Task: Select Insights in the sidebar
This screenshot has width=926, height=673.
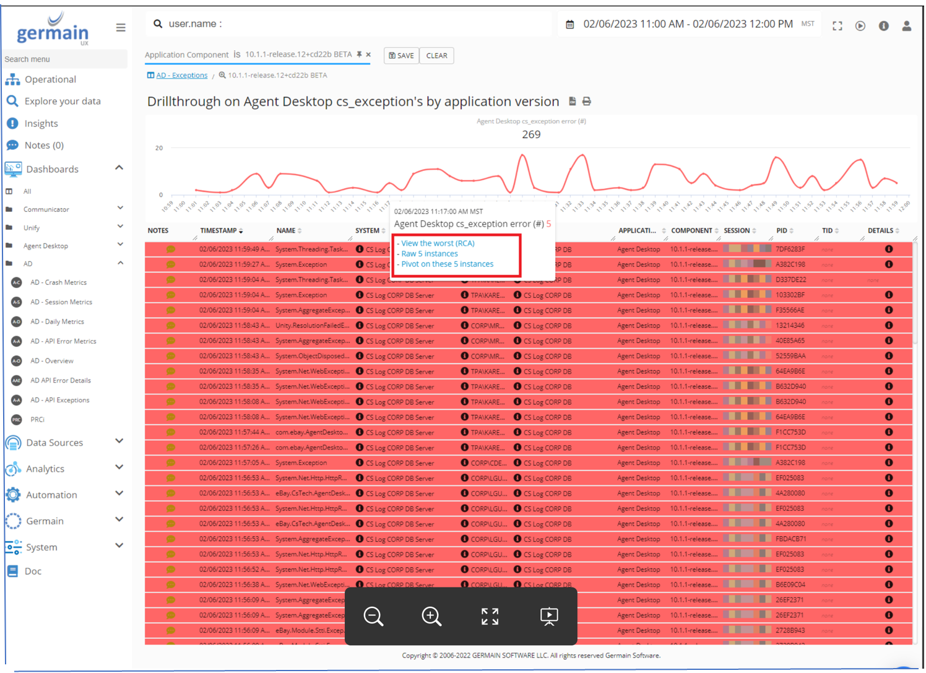Action: click(41, 123)
